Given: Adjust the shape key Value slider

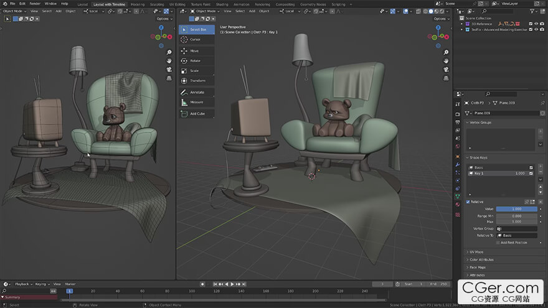Looking at the screenshot, I should 516,209.
